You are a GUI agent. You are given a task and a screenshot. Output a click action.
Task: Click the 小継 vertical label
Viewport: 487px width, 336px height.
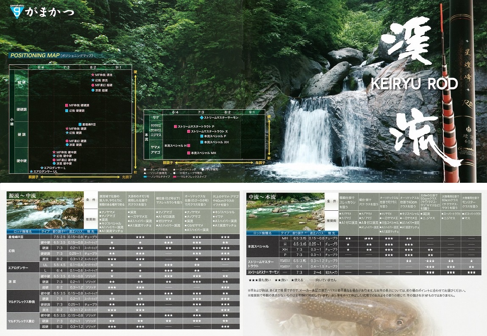(x=12, y=122)
